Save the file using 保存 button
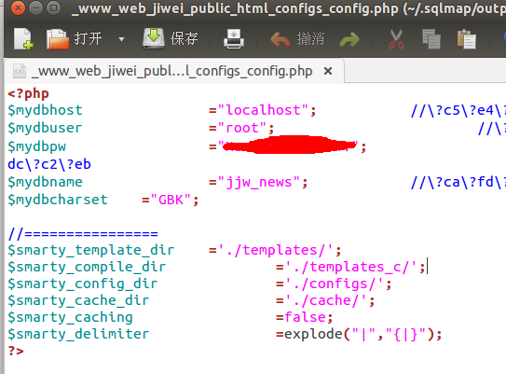Image resolution: width=506 pixels, height=374 pixels. click(x=171, y=39)
